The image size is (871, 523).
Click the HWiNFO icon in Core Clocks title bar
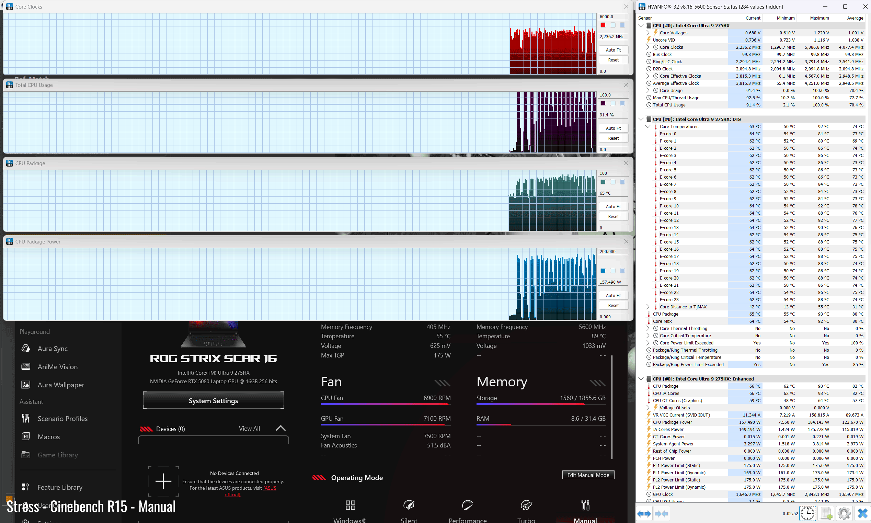coord(10,7)
